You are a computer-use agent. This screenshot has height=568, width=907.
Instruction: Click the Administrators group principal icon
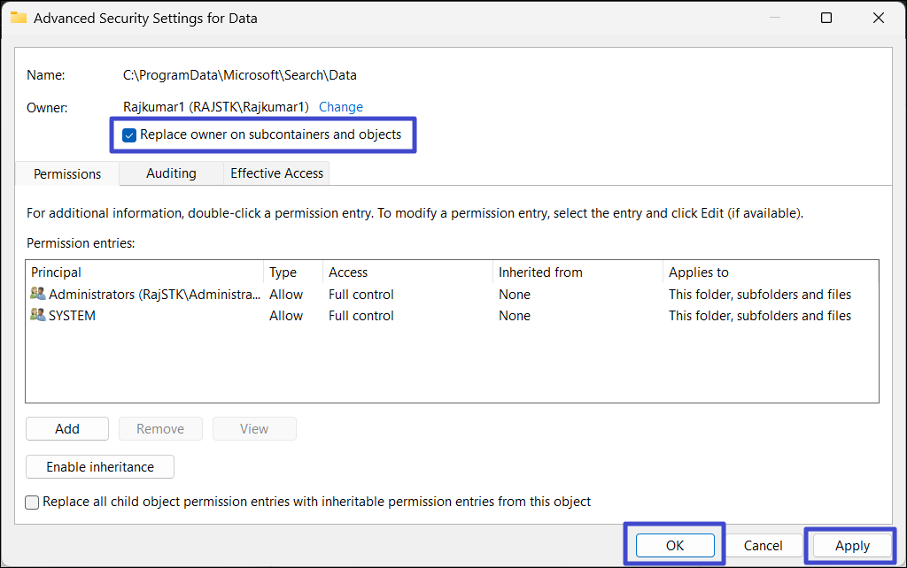[38, 294]
